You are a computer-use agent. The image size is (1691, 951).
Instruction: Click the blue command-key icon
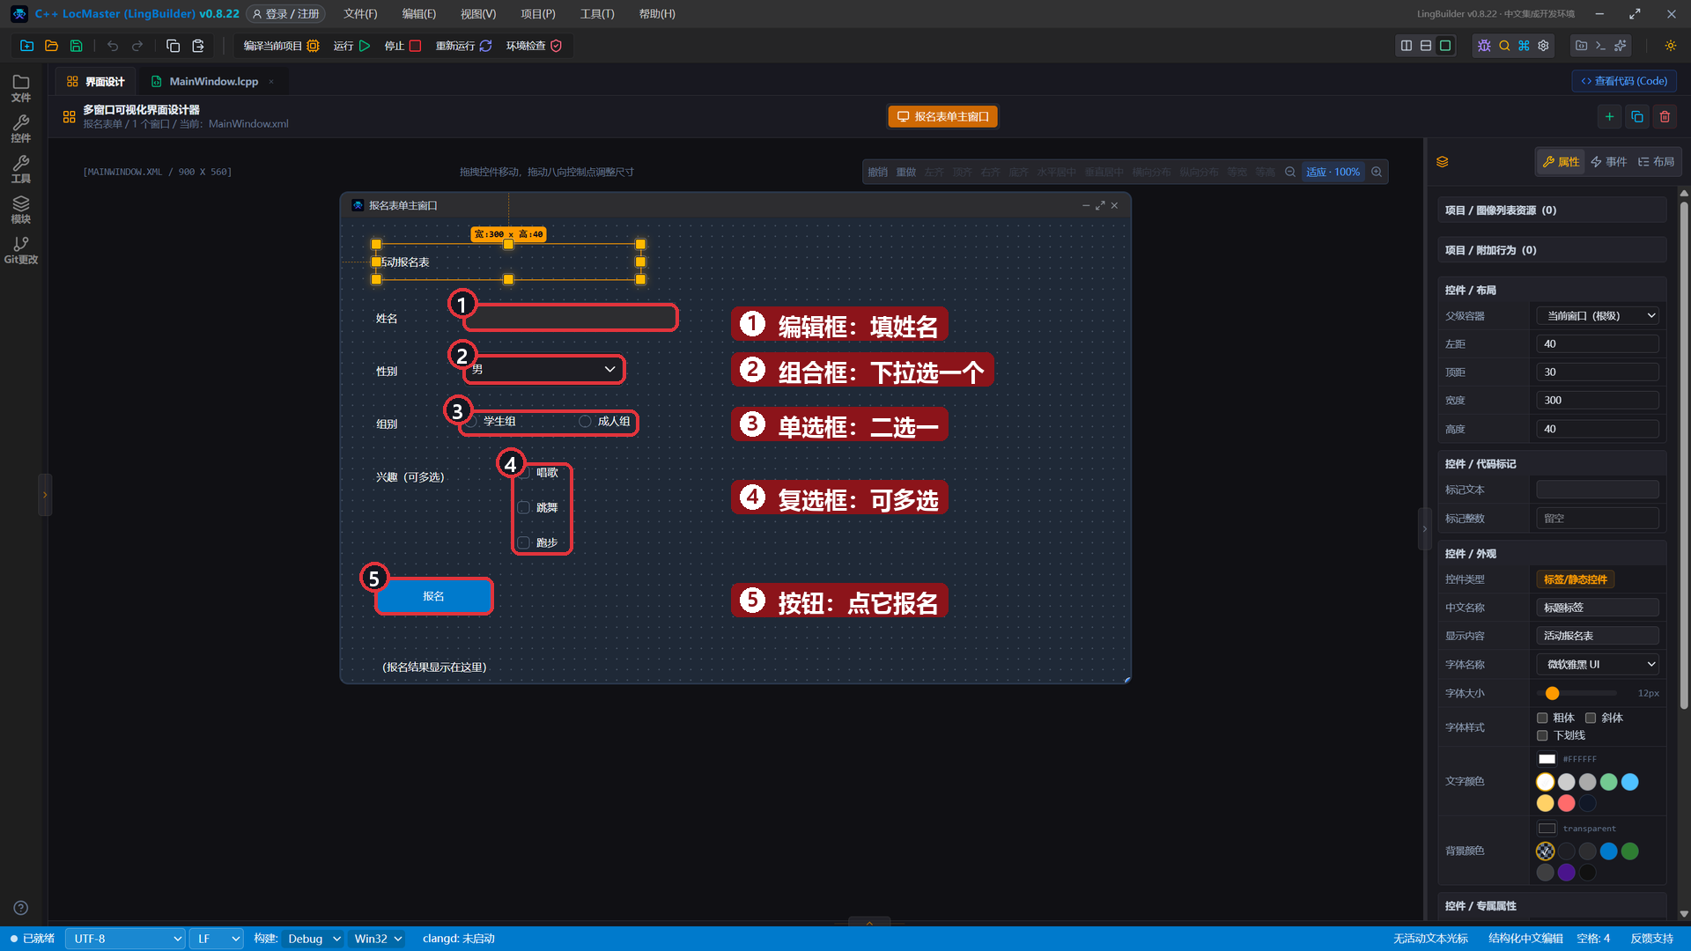[x=1524, y=46]
